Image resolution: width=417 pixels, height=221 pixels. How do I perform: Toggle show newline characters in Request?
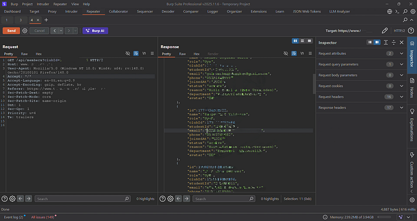point(144,53)
